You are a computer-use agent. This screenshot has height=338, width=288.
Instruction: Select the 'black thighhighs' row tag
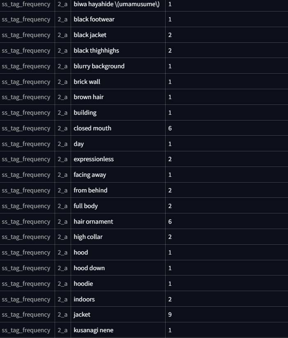(x=96, y=51)
